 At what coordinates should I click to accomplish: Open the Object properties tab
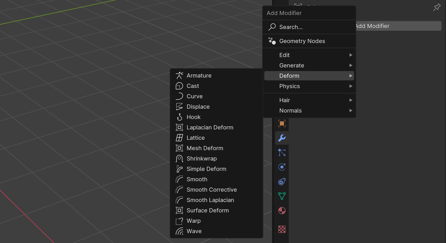pyautogui.click(x=282, y=123)
